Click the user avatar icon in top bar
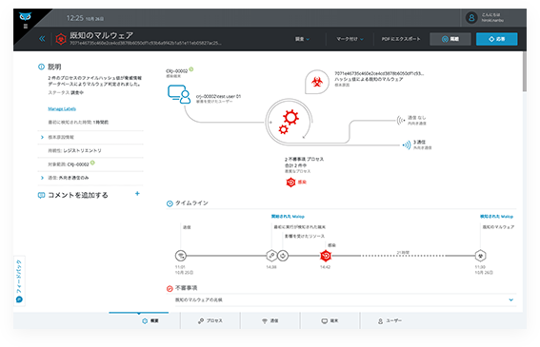 tap(471, 17)
